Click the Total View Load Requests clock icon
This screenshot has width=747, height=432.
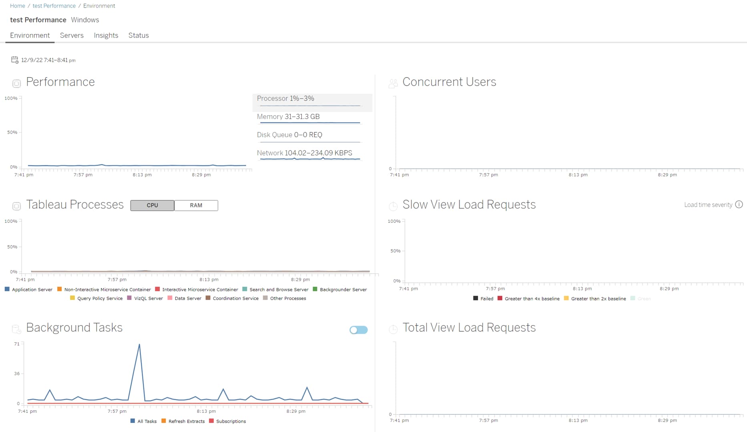pyautogui.click(x=393, y=329)
